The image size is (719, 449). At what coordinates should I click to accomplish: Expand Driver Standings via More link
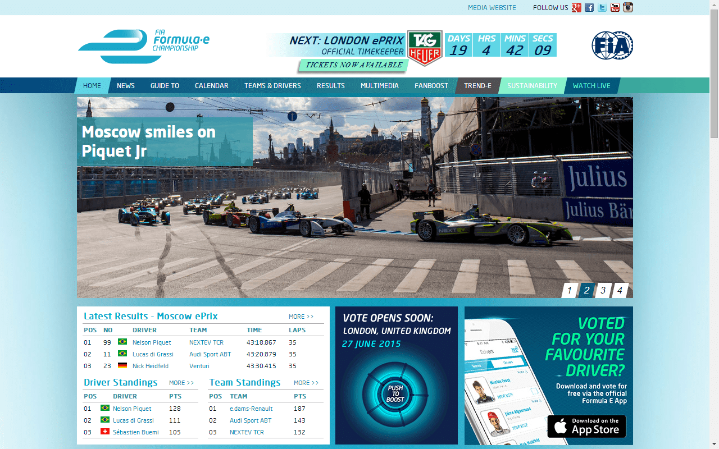click(181, 383)
